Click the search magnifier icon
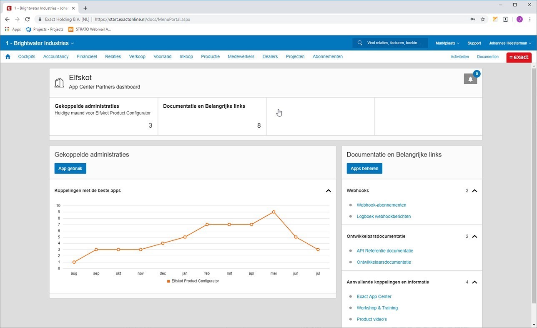 click(x=360, y=43)
